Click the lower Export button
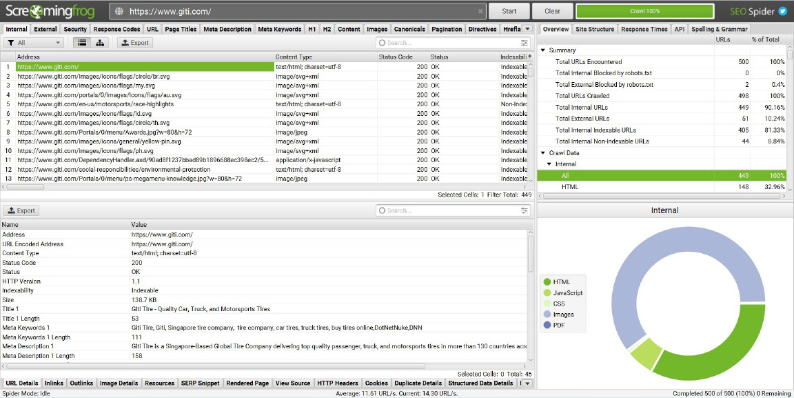794x398 pixels. 21,210
